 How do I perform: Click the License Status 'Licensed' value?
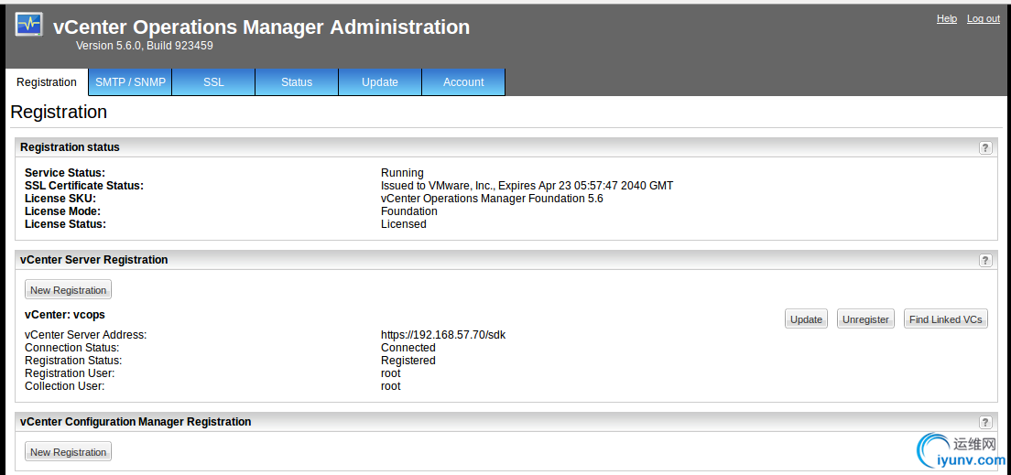(x=404, y=224)
